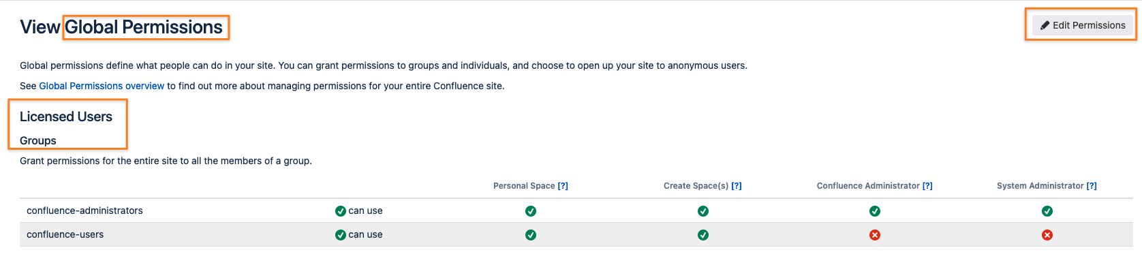Click confluence-administrators 'can use' green check icon

pyautogui.click(x=341, y=211)
